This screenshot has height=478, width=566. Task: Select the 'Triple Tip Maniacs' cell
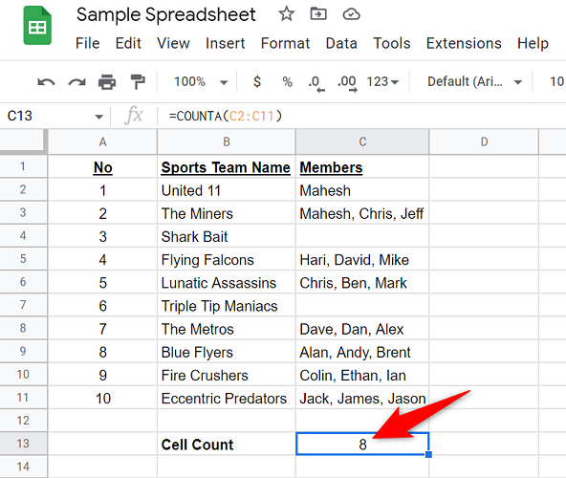227,305
